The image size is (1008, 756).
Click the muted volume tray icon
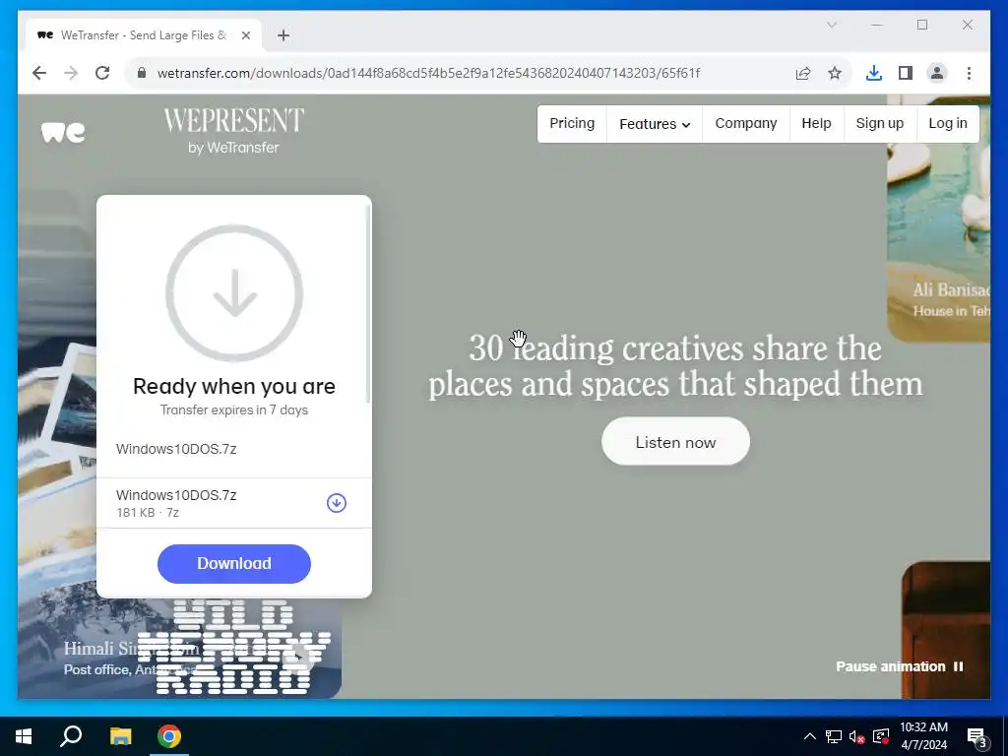[x=856, y=736]
